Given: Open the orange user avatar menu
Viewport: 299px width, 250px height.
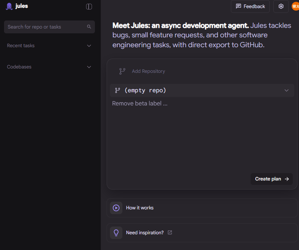Looking at the screenshot, I should click(x=295, y=6).
